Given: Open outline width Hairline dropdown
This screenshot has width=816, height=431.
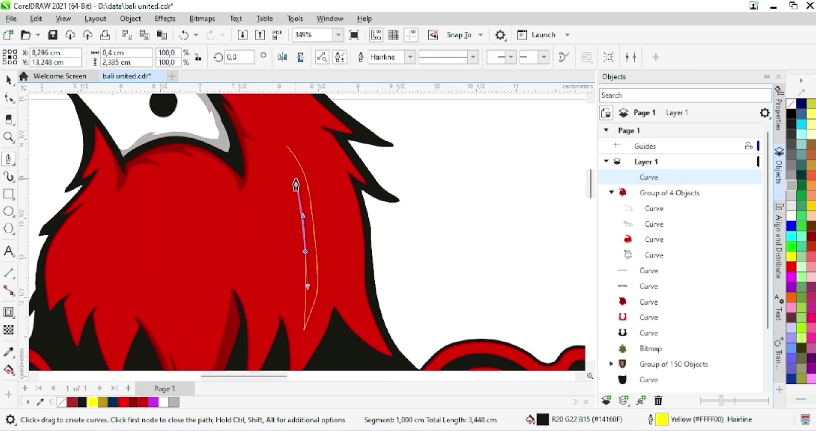Looking at the screenshot, I should (x=410, y=57).
